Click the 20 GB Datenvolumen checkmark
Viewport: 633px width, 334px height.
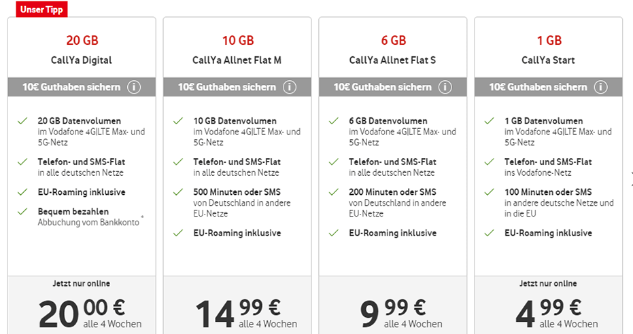(22, 121)
